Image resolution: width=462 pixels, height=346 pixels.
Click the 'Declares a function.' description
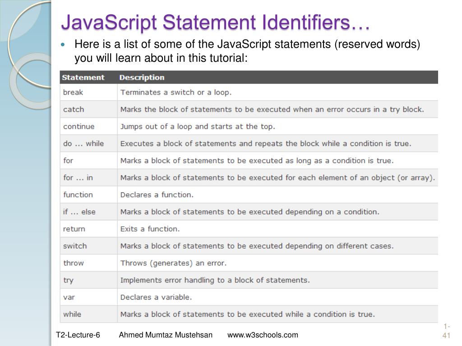coord(157,195)
